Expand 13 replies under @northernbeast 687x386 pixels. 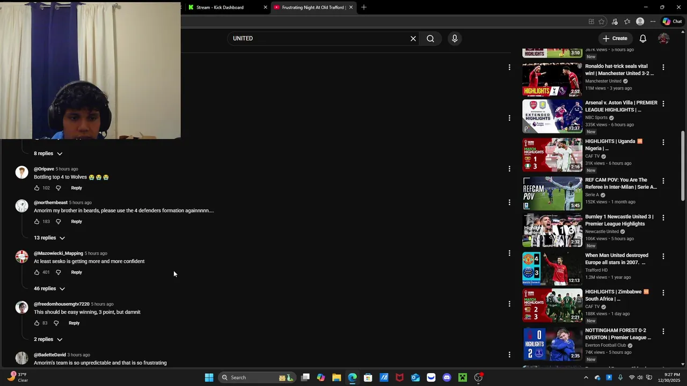click(49, 238)
